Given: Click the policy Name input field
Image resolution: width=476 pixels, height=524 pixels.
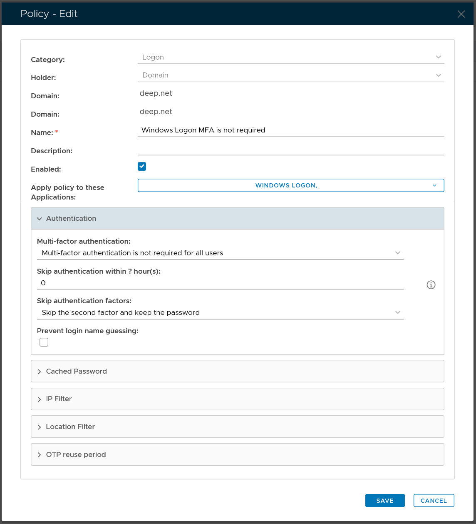Looking at the screenshot, I should coord(290,130).
